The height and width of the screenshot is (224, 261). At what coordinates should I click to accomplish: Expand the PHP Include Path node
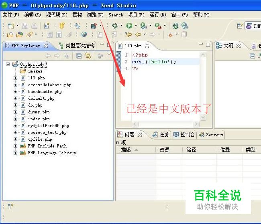coord(16,146)
